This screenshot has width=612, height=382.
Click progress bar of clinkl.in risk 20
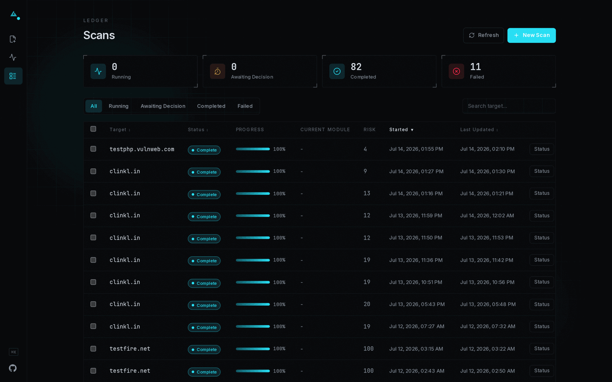pyautogui.click(x=253, y=304)
